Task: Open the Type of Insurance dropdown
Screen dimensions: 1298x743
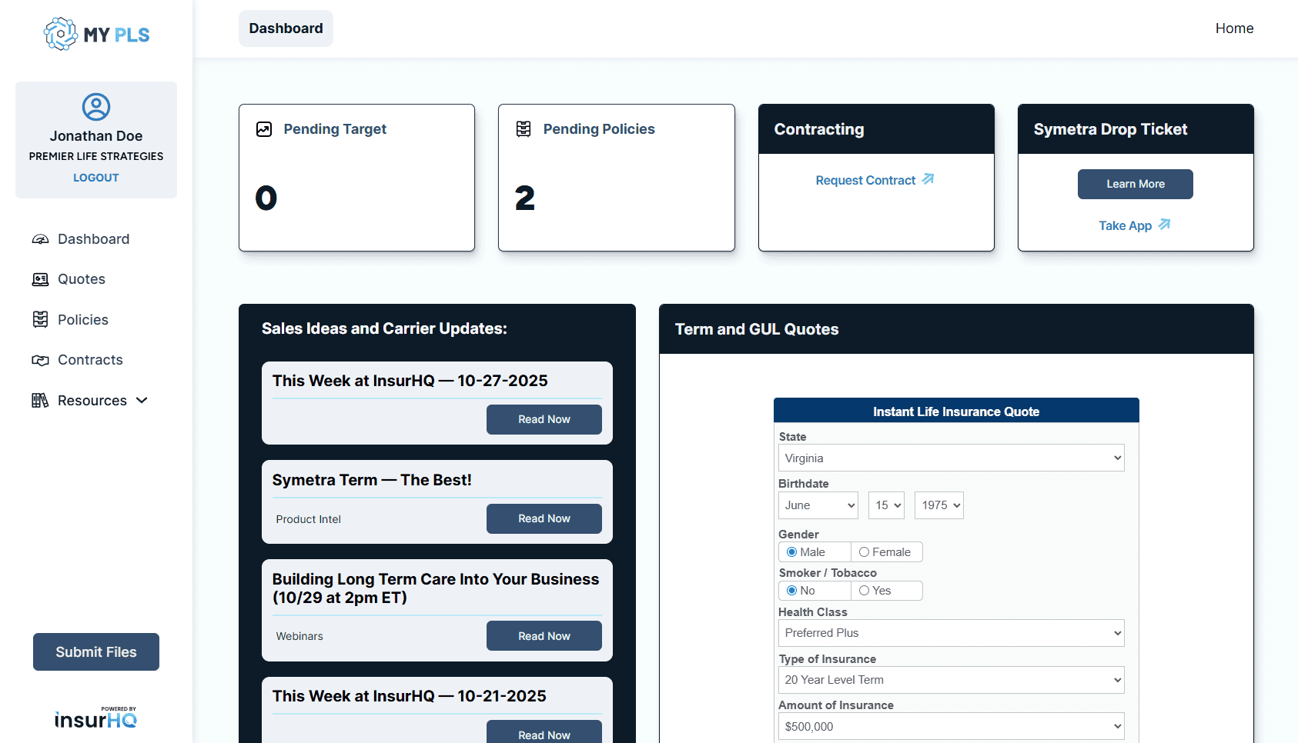Action: (x=951, y=680)
